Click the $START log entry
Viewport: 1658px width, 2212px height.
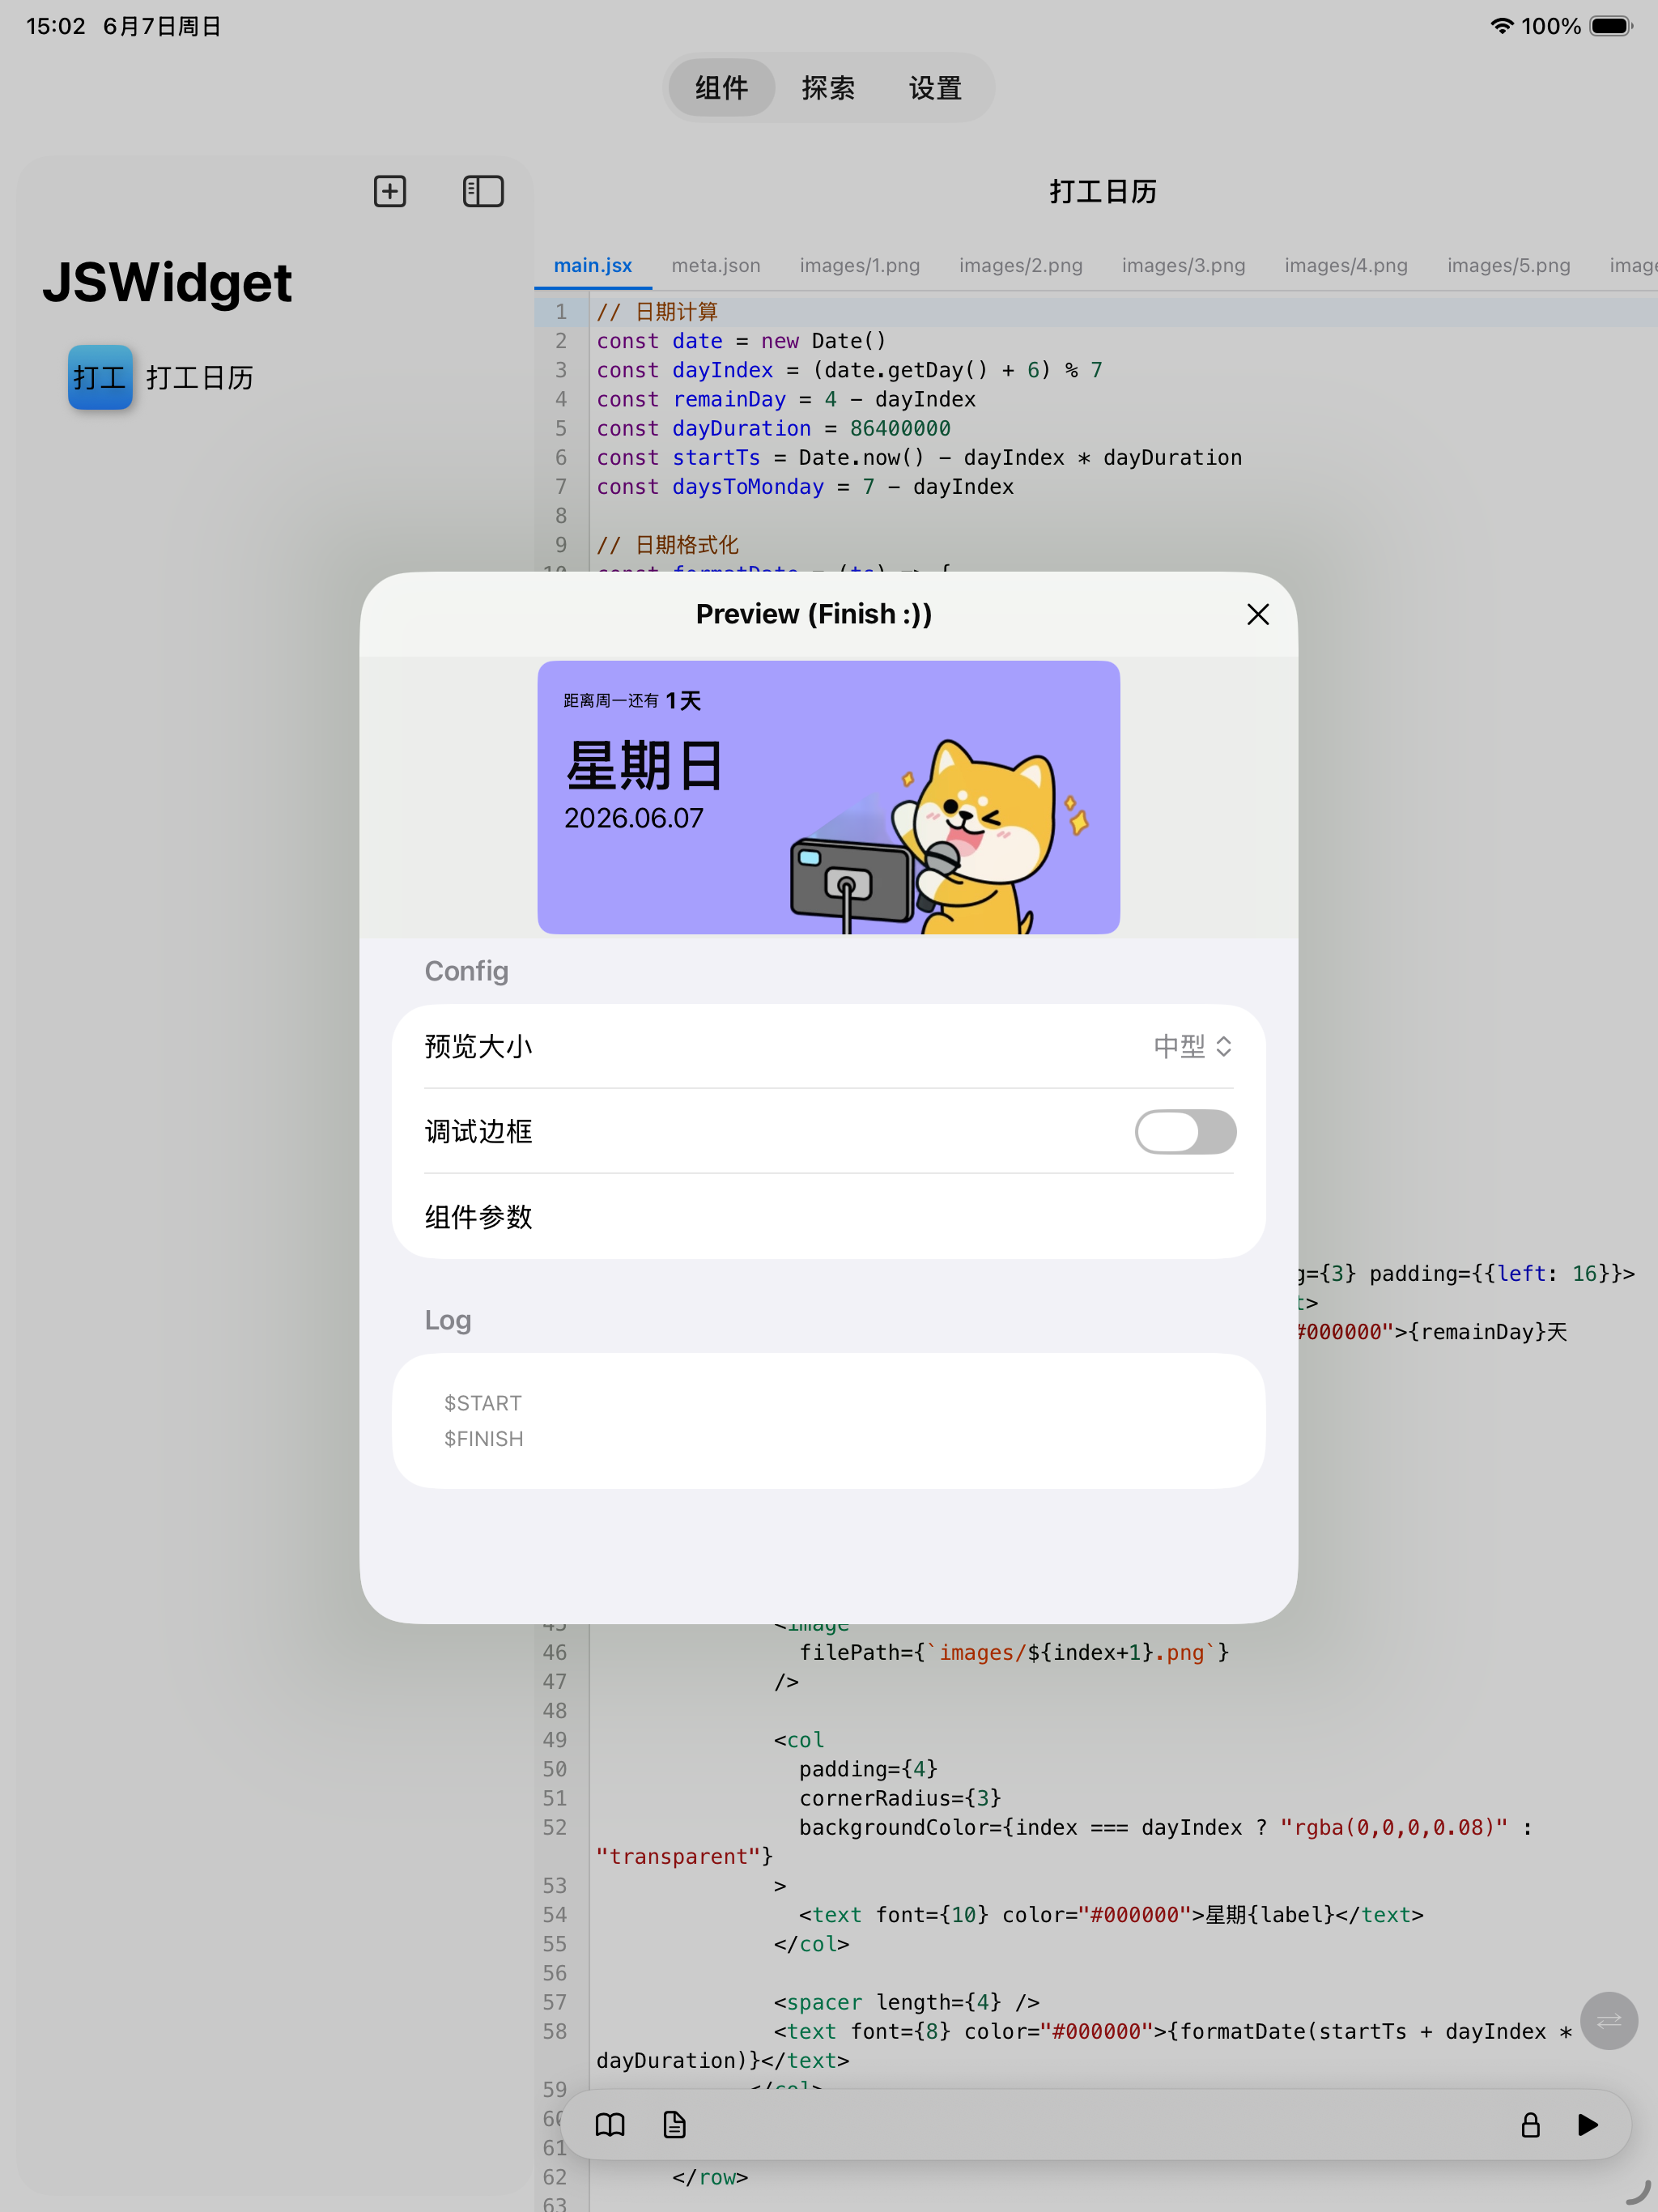click(483, 1403)
